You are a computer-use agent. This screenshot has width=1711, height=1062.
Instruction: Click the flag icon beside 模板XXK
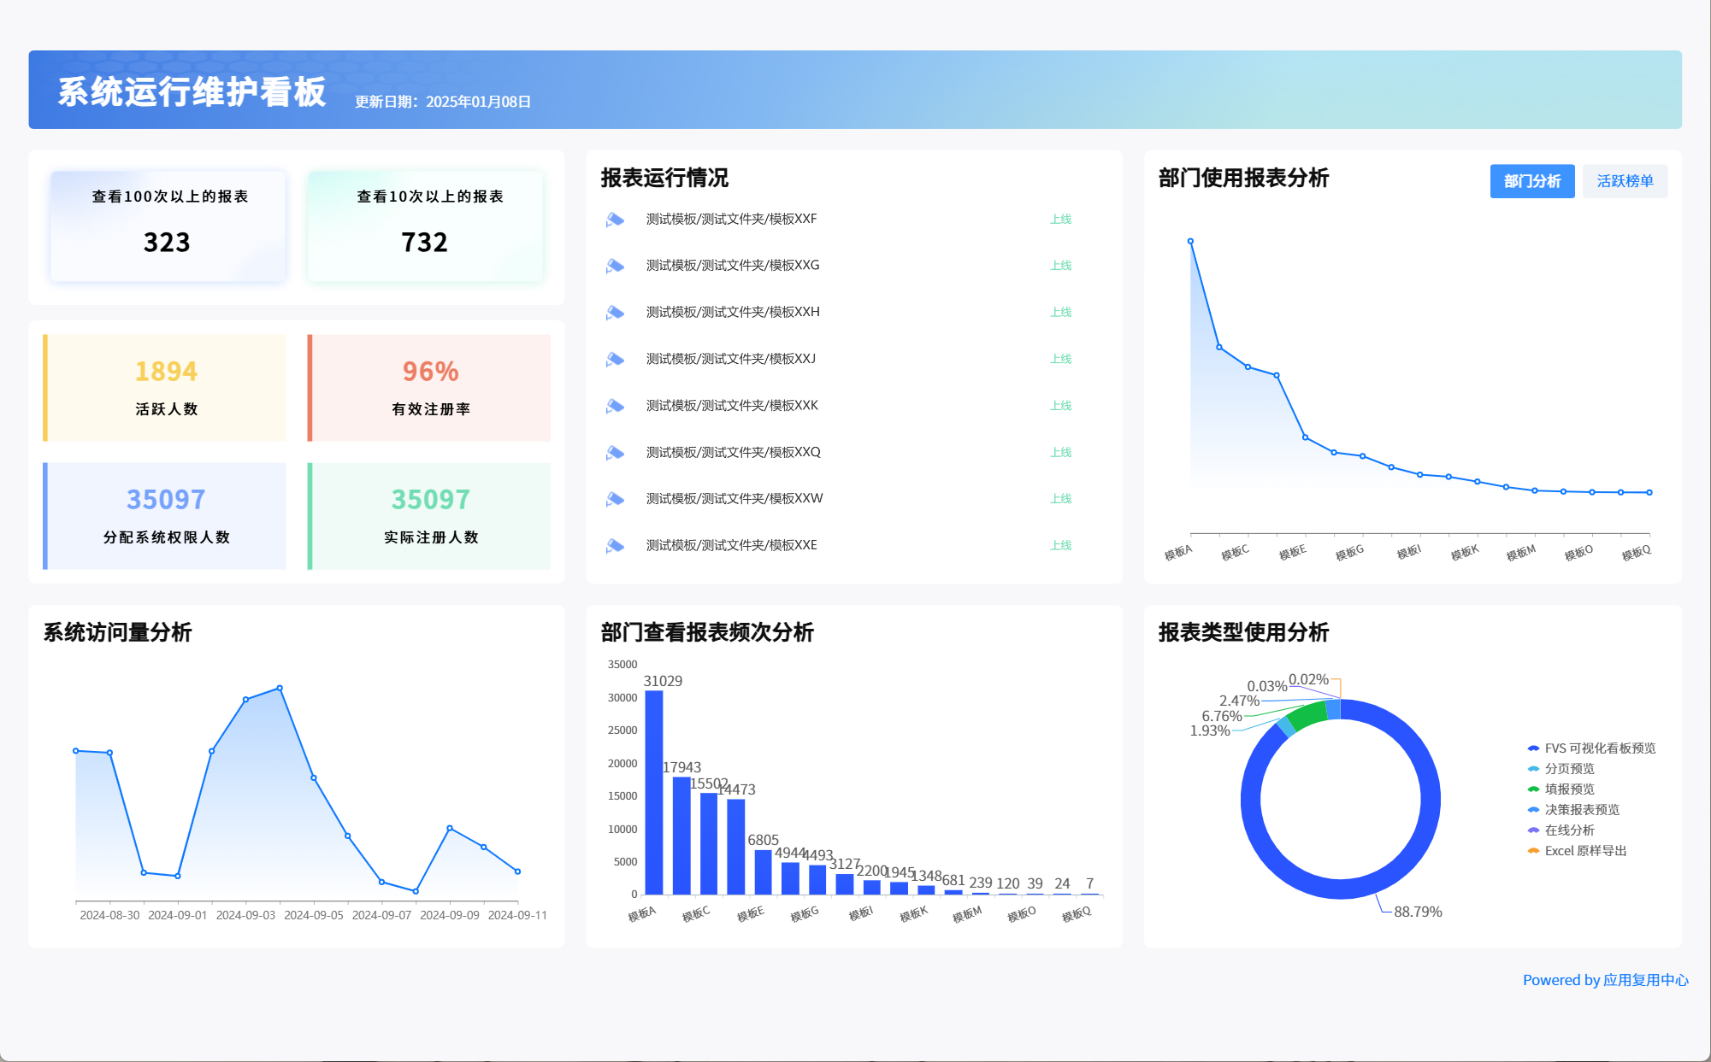pyautogui.click(x=615, y=406)
